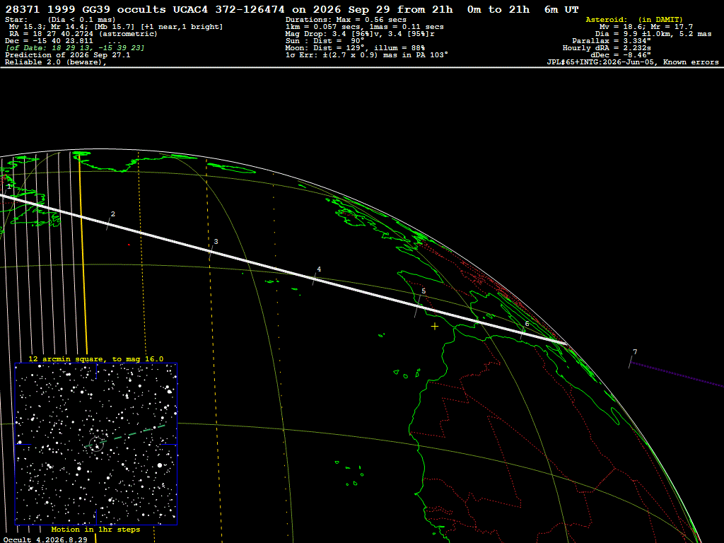Screen dimensions: 724x543
Task: Click the 12 arcmin square caption
Action: pyautogui.click(x=96, y=358)
